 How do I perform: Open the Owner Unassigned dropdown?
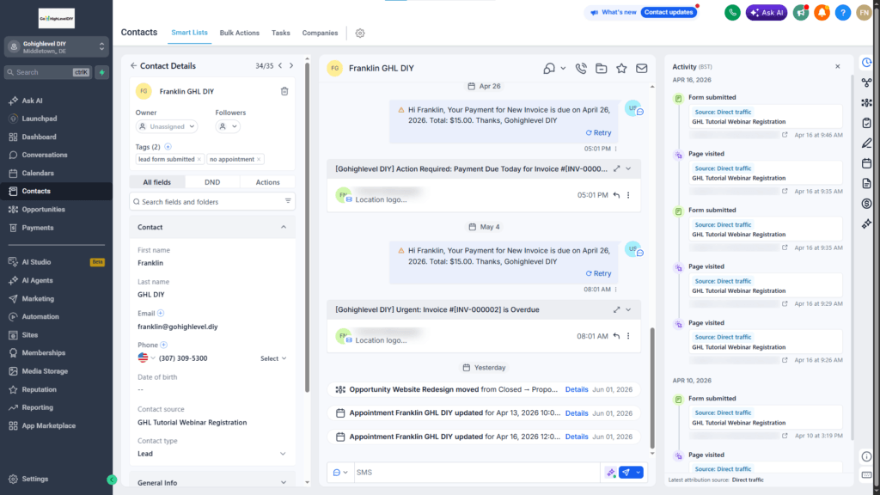coord(167,127)
